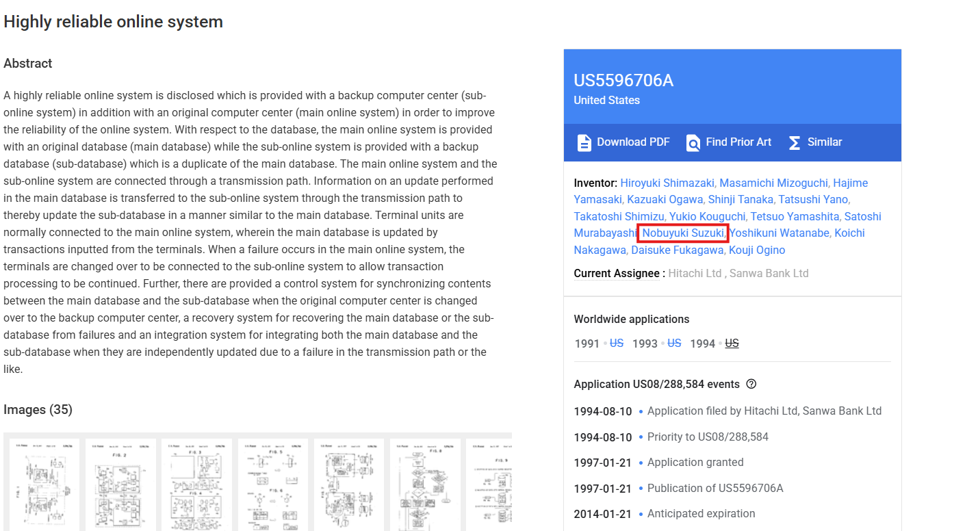The width and height of the screenshot is (965, 531).
Task: Open inventor Kouji Ogino link
Action: click(x=756, y=250)
